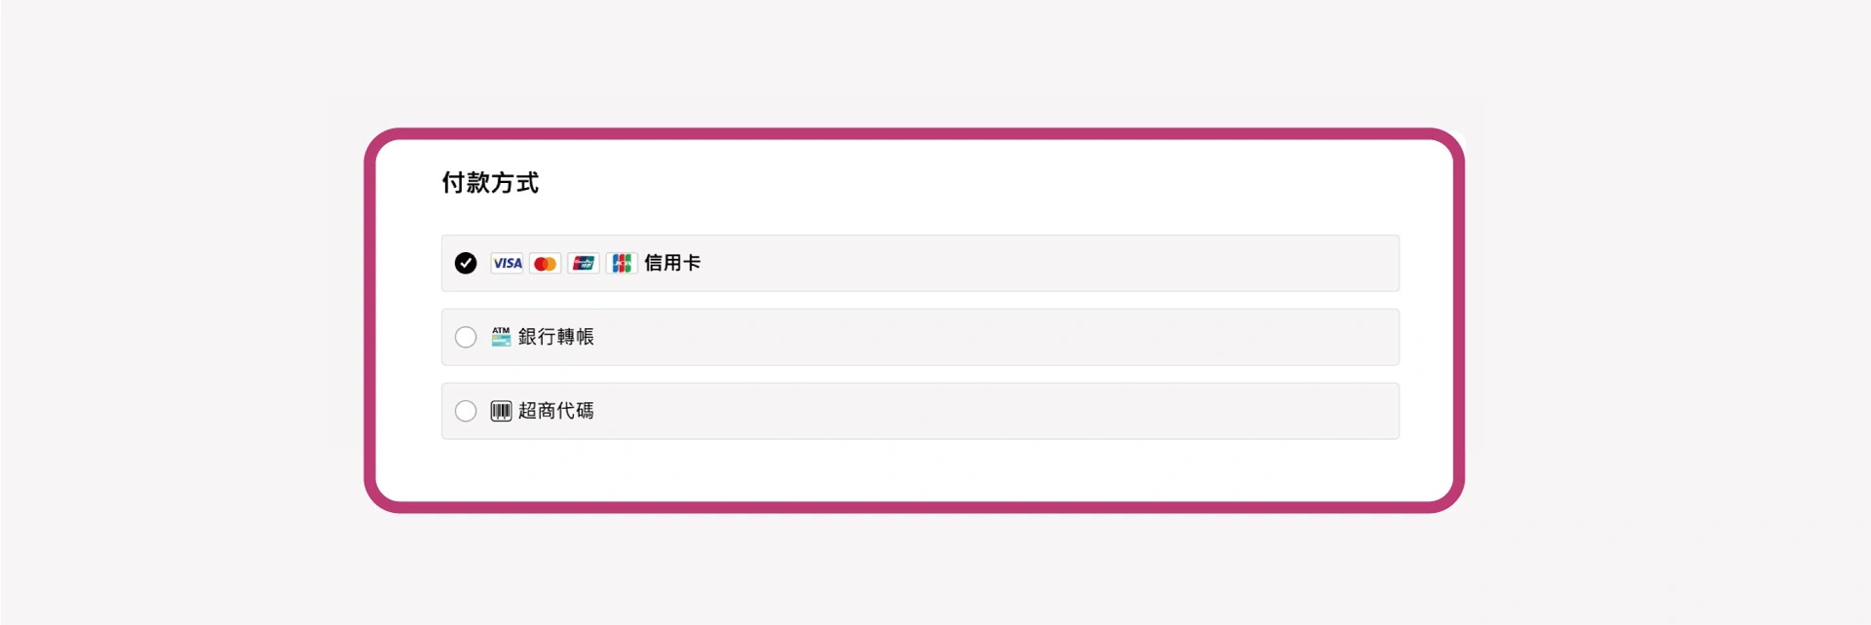Select the checked 信用卡 radio button
Image resolution: width=1871 pixels, height=625 pixels.
pos(466,264)
